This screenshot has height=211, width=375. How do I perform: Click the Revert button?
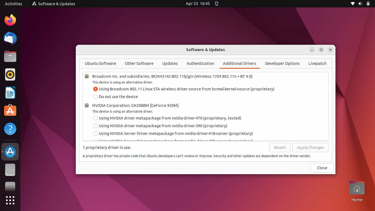(280, 147)
